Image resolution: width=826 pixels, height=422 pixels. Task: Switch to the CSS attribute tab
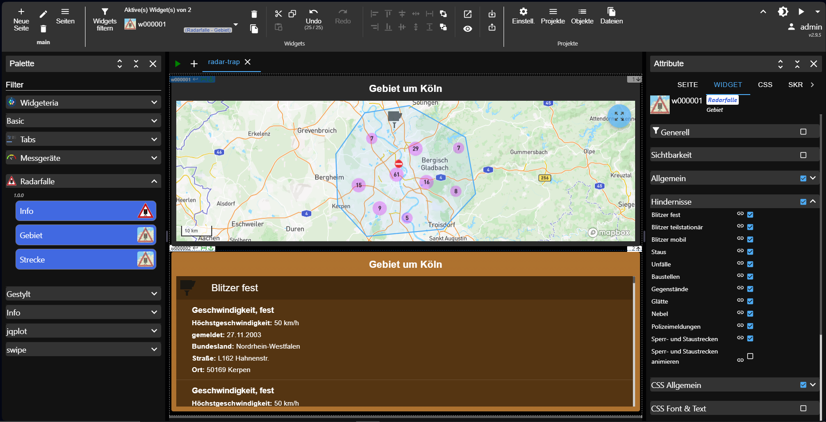[x=765, y=85]
